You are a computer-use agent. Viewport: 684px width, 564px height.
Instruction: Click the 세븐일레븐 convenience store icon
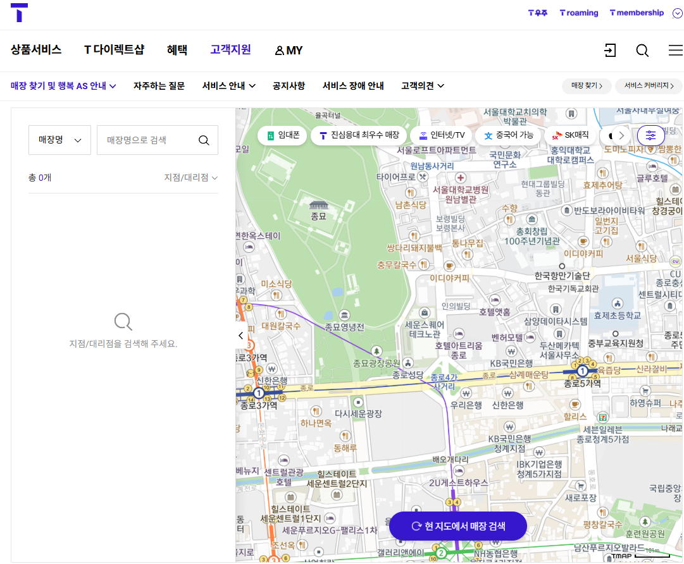coord(602,417)
